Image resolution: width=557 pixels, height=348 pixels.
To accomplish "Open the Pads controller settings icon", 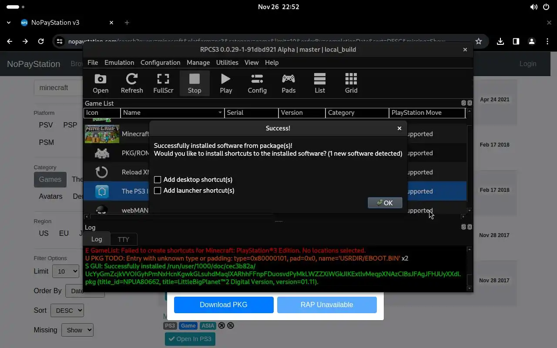I will pyautogui.click(x=289, y=83).
